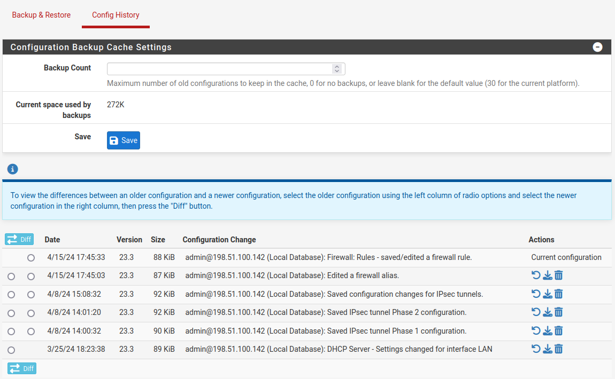Delete the 4/15/24 17:45:03 firewall alias backup

(x=558, y=275)
